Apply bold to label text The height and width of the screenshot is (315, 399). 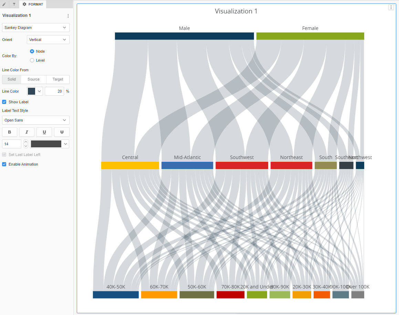click(x=10, y=132)
